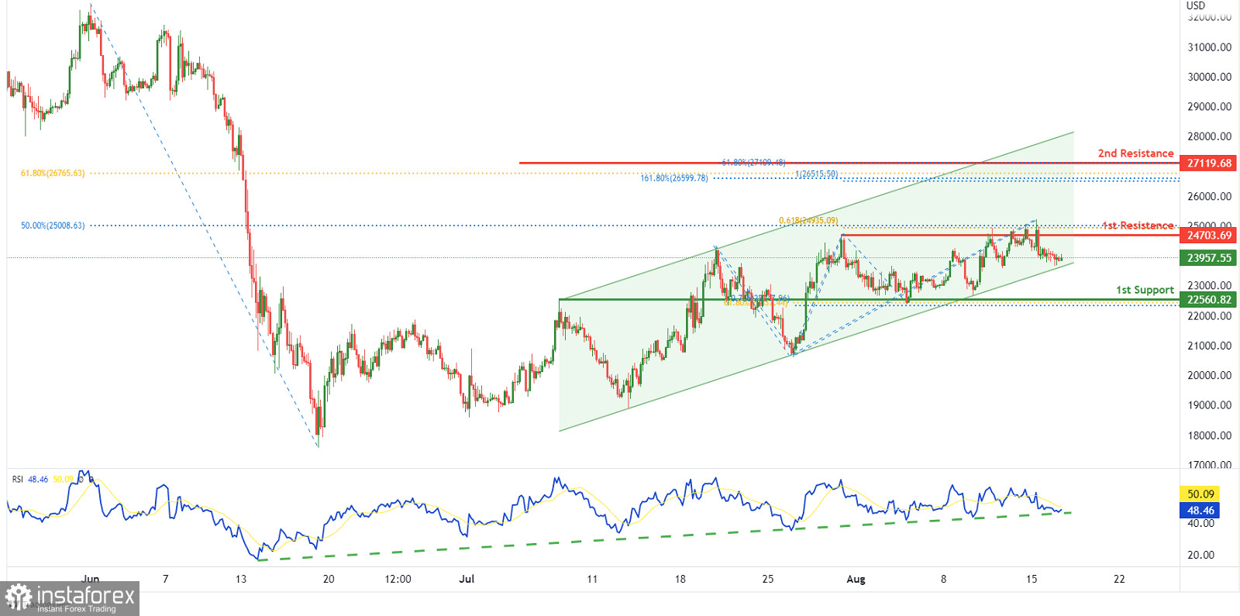This screenshot has height=616, width=1240.
Task: Click the red 27119.68 price label
Action: click(x=1208, y=163)
